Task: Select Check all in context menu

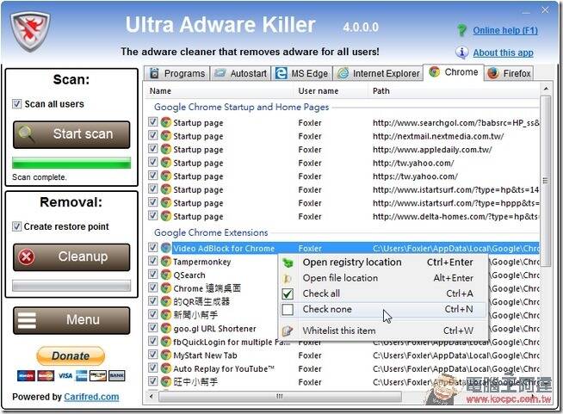Action: [383, 294]
